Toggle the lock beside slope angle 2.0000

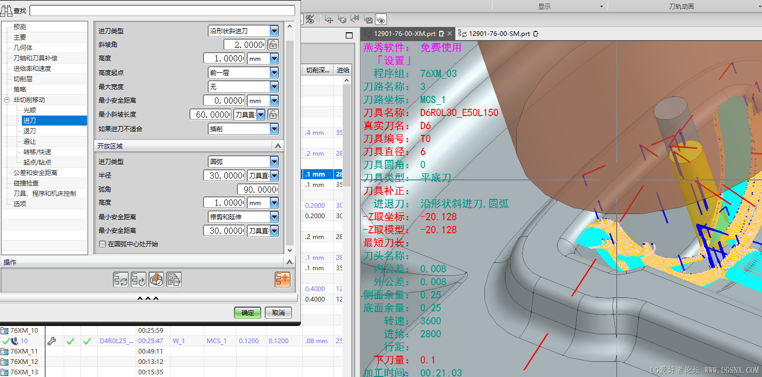[273, 45]
